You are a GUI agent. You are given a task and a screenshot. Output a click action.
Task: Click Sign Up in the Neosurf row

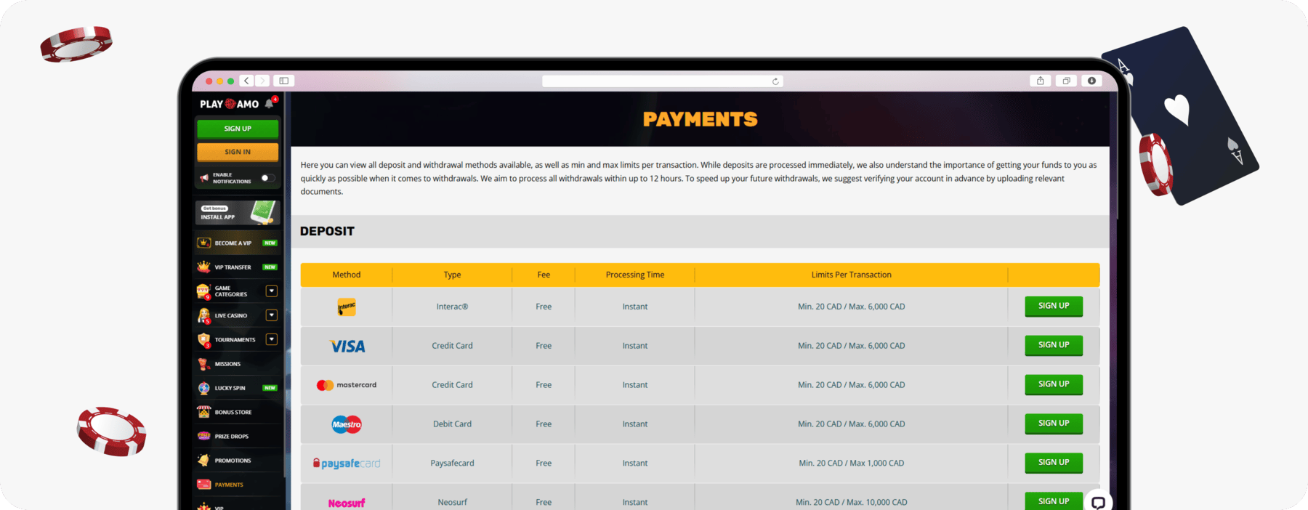pos(1054,501)
